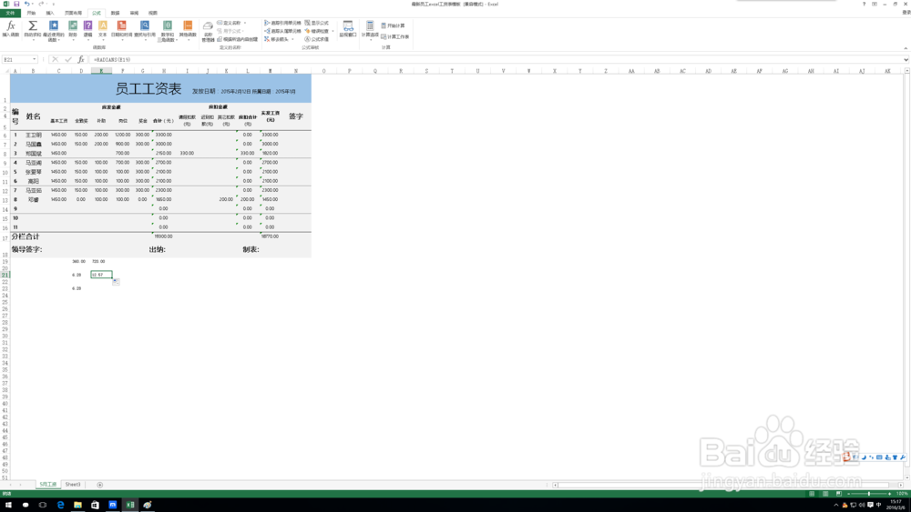
Task: Click the zoom slider in status bar
Action: (869, 494)
